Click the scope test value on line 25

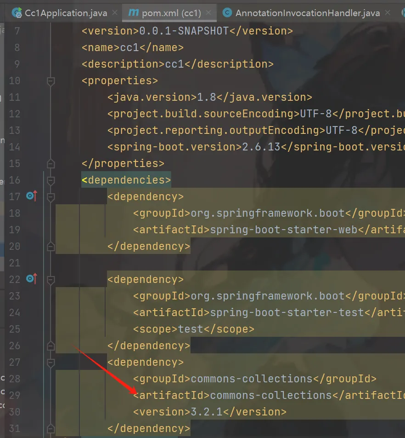(x=191, y=329)
